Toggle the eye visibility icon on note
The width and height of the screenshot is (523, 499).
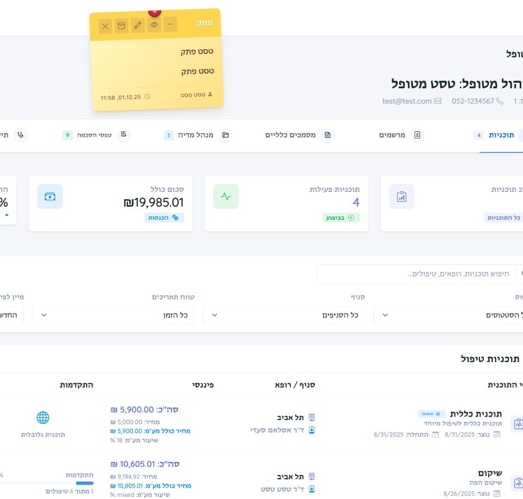coord(154,25)
